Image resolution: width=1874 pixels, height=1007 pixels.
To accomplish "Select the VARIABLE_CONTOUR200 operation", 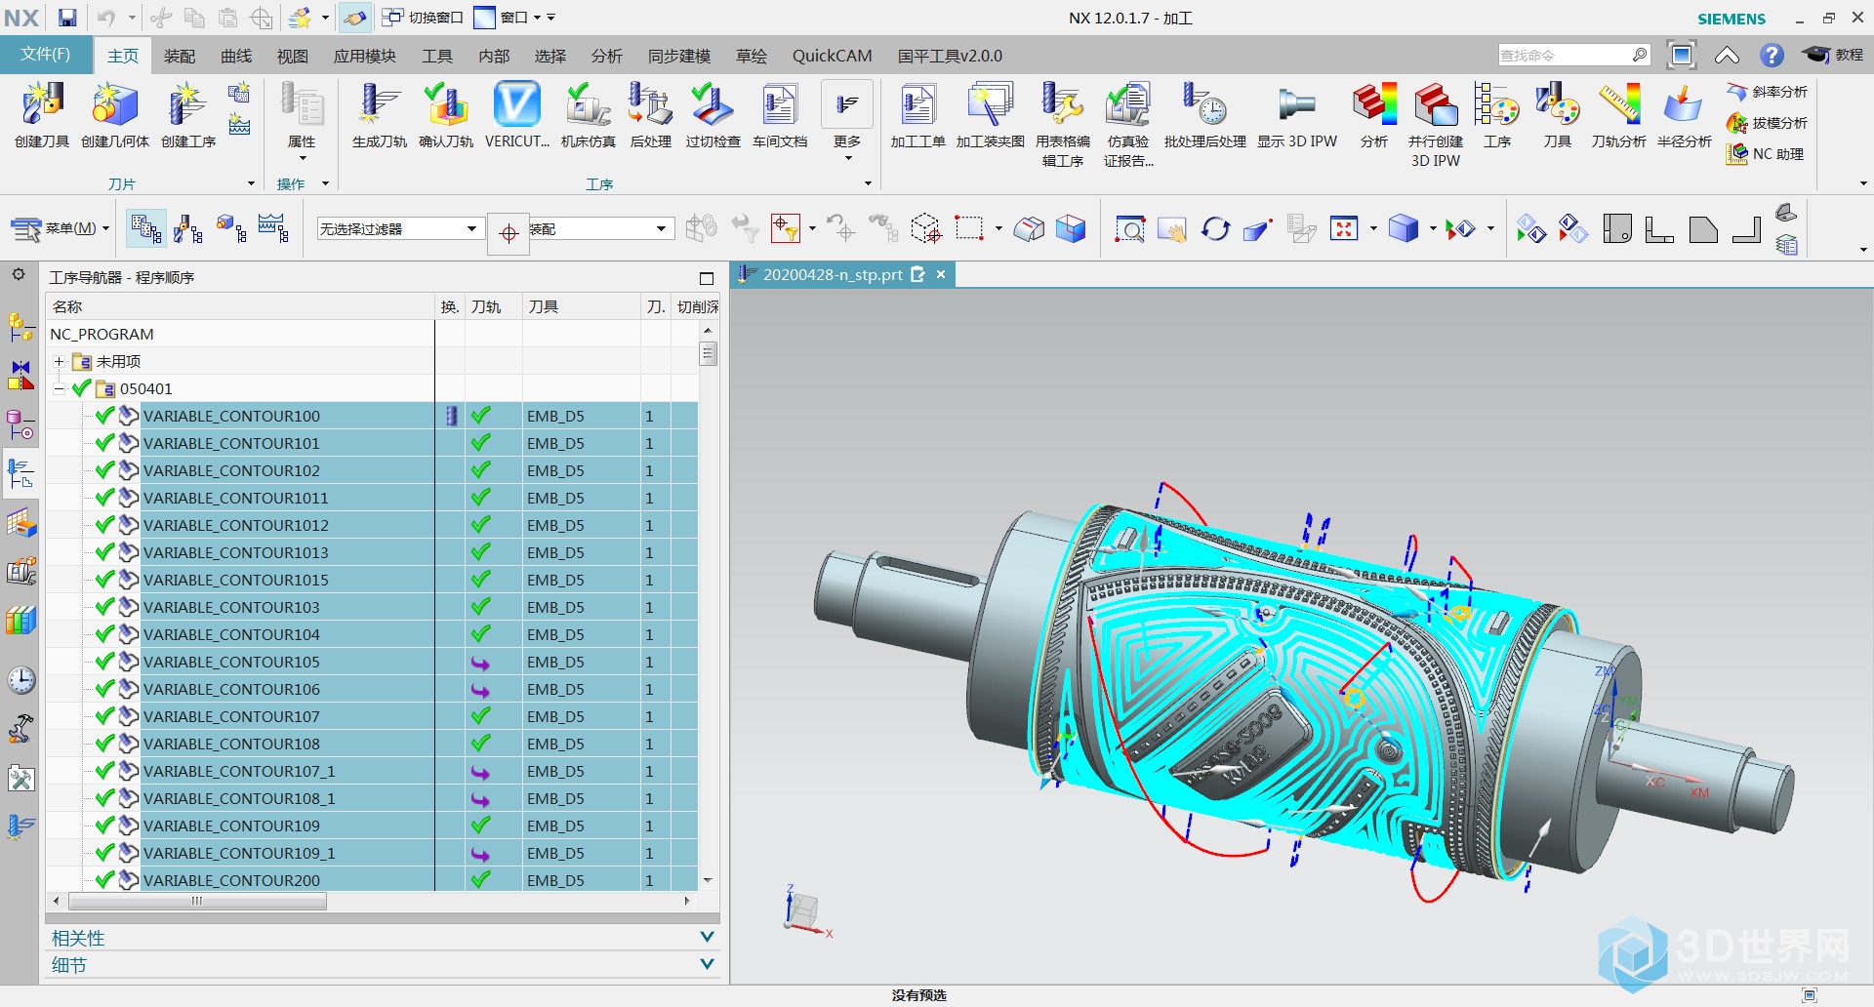I will (x=232, y=880).
